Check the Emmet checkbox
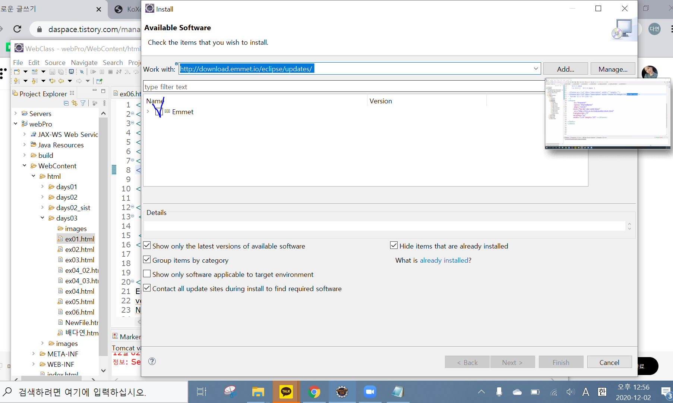The width and height of the screenshot is (673, 403). pos(159,112)
